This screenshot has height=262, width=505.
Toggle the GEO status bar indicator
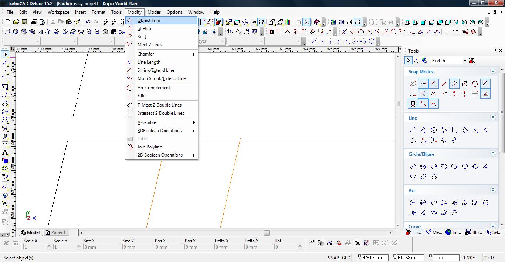[346, 258]
